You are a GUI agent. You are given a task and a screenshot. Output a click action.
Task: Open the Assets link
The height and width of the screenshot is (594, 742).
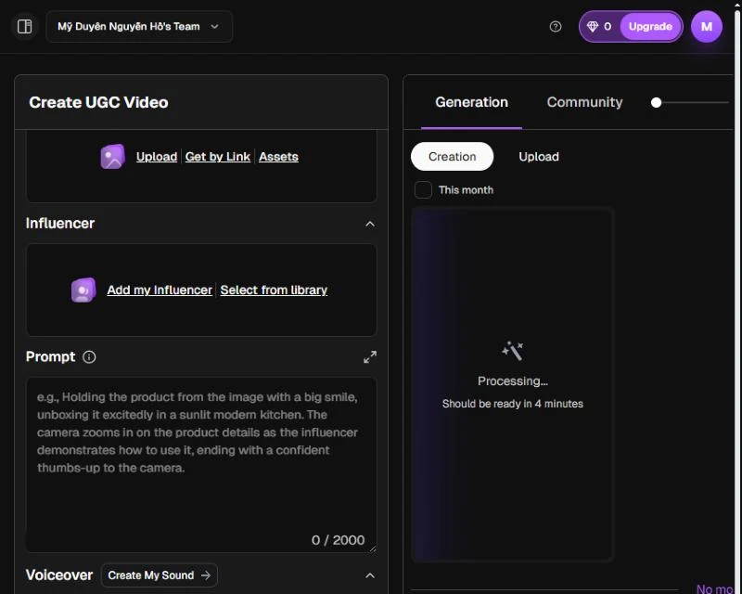[278, 156]
